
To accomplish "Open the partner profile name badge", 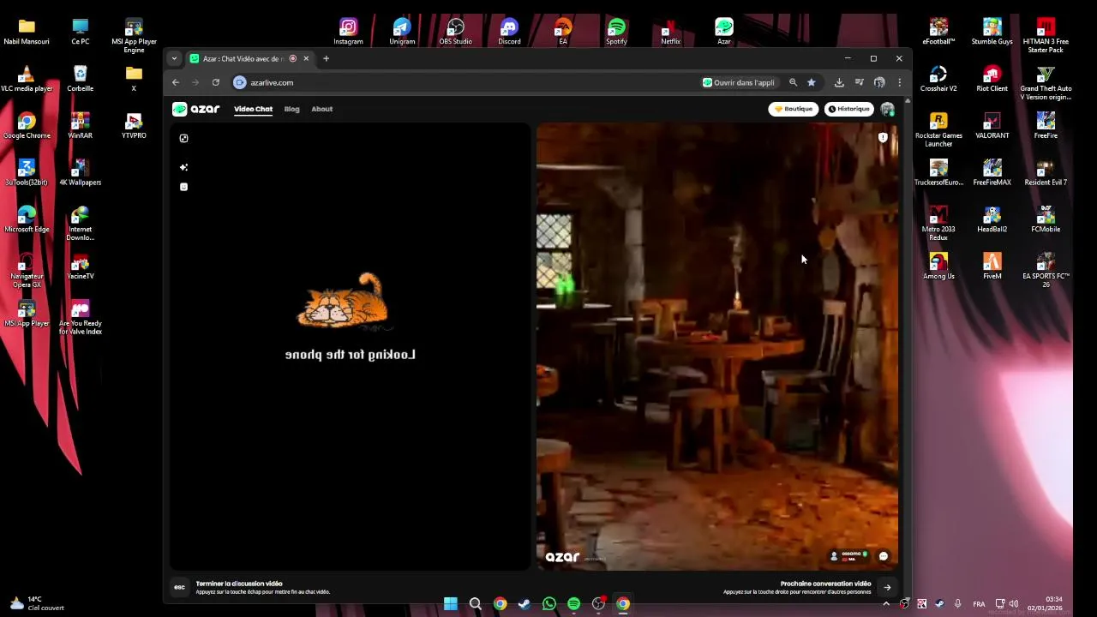I will pyautogui.click(x=848, y=556).
